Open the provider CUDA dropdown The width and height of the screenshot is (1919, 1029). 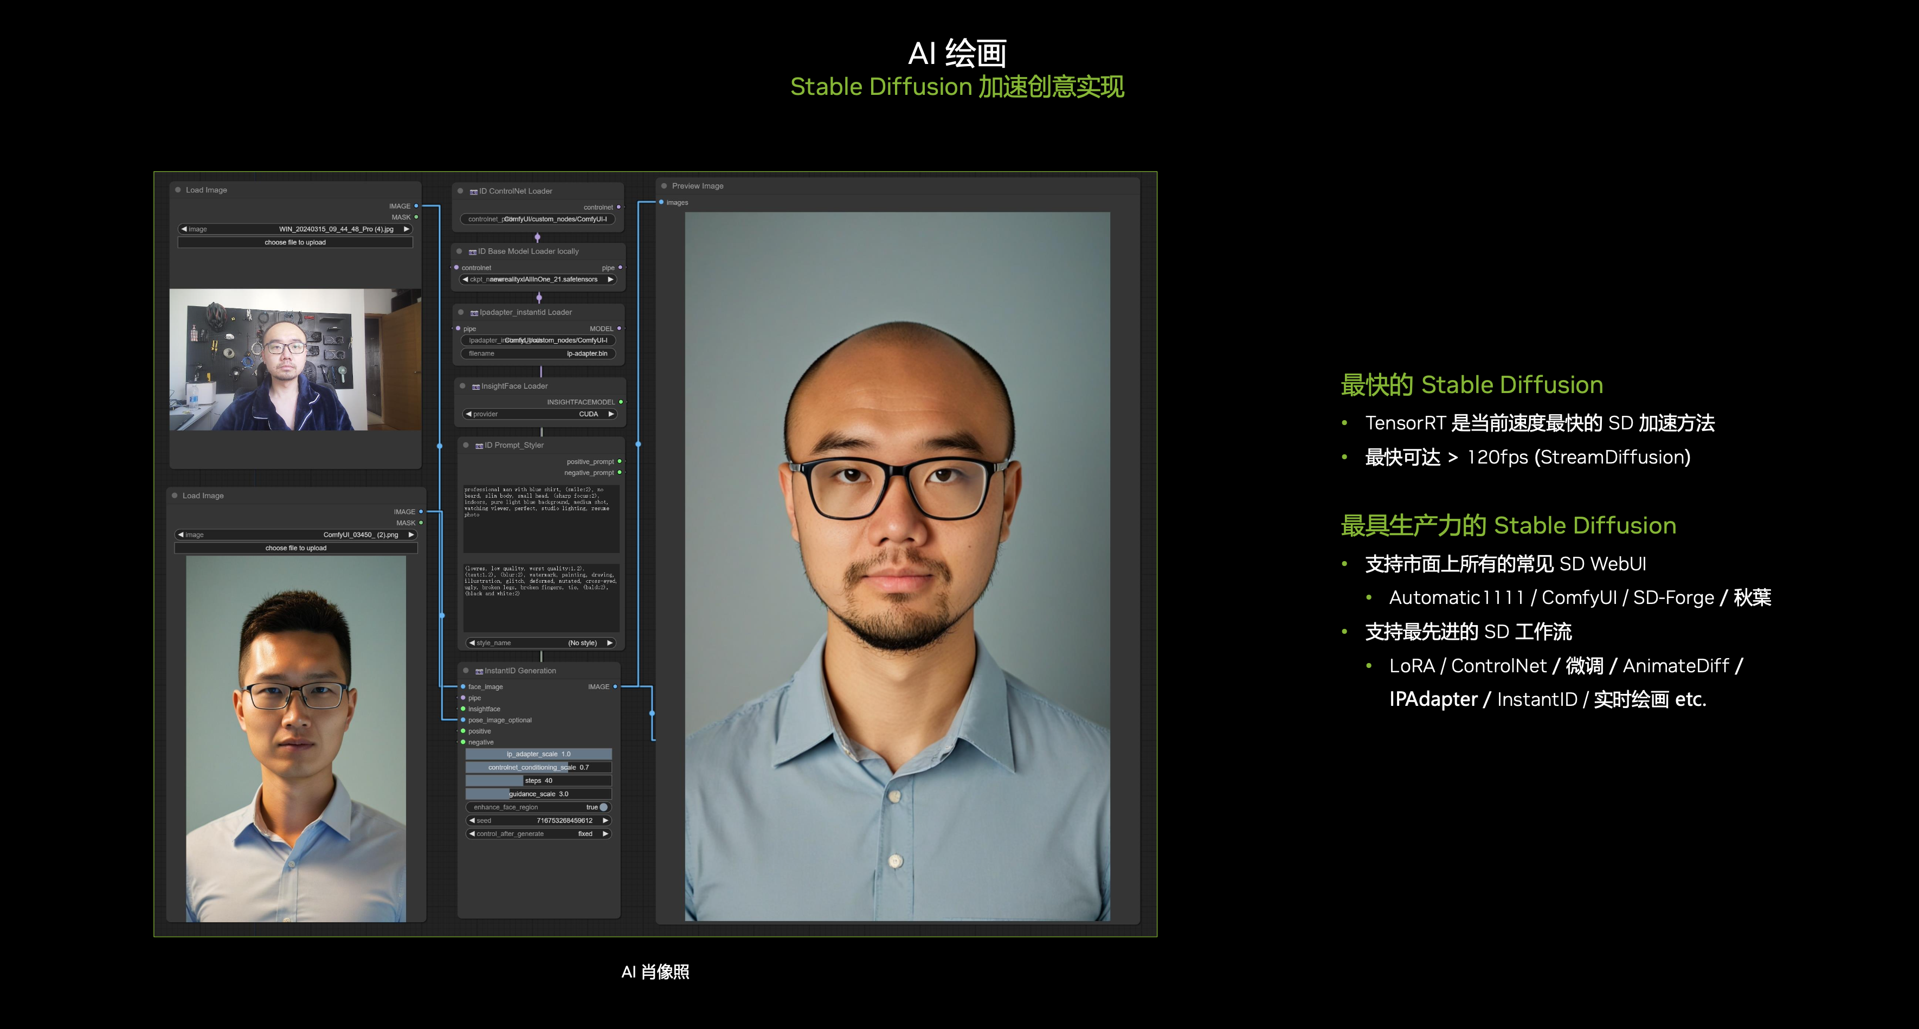coord(541,414)
